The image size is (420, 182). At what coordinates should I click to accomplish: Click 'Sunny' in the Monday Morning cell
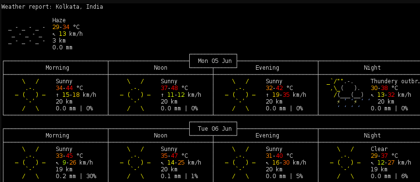click(64, 81)
